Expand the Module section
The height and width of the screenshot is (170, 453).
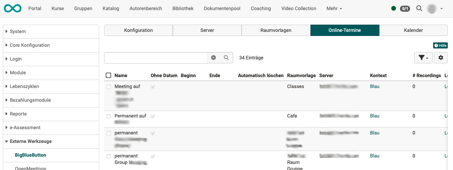(x=51, y=73)
